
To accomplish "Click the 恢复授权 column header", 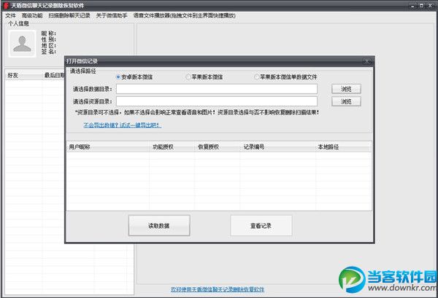I will point(217,147).
